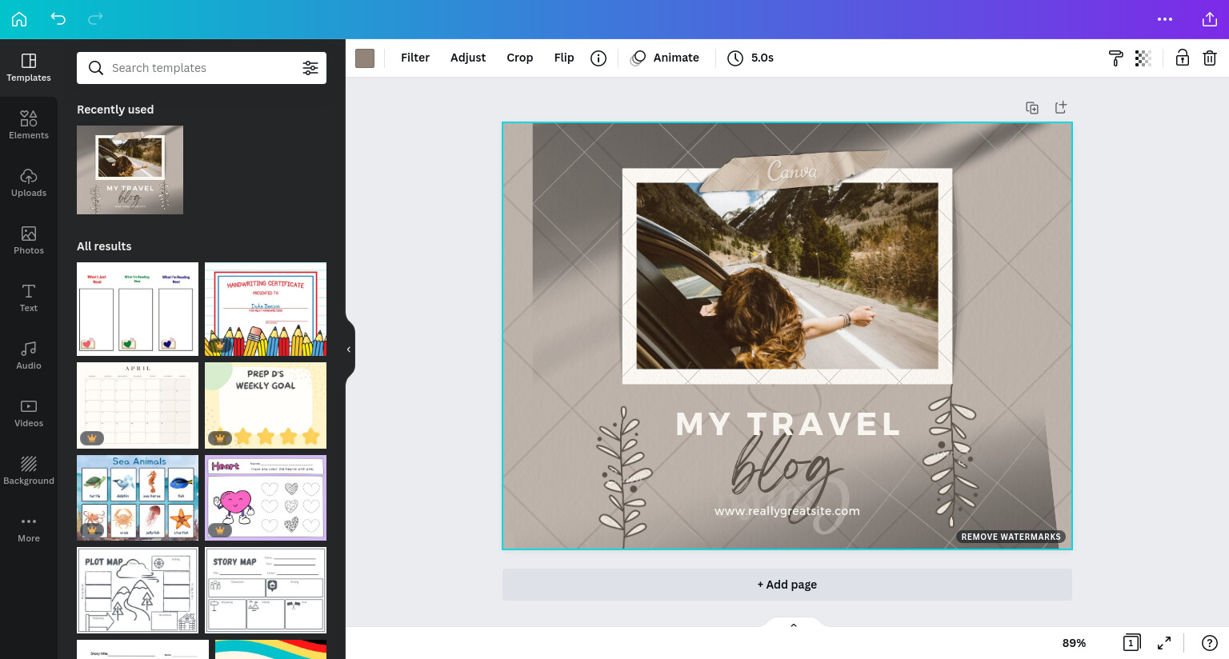
Task: Choose the Handwriting Certificate template
Action: click(266, 309)
